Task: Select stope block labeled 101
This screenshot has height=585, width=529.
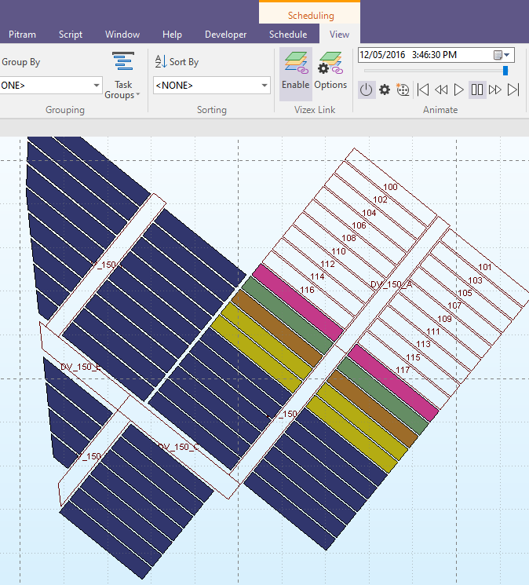Action: click(x=485, y=267)
